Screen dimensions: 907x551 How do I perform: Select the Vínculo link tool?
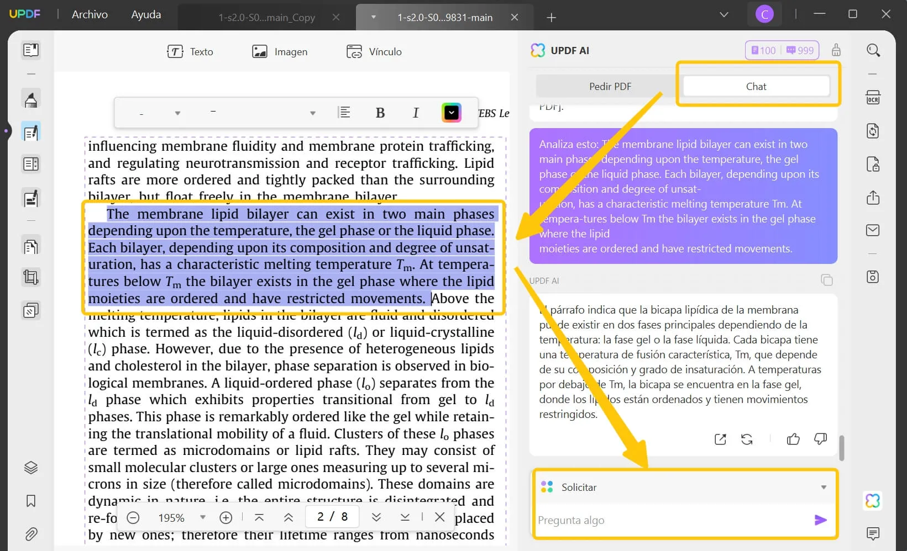click(374, 51)
